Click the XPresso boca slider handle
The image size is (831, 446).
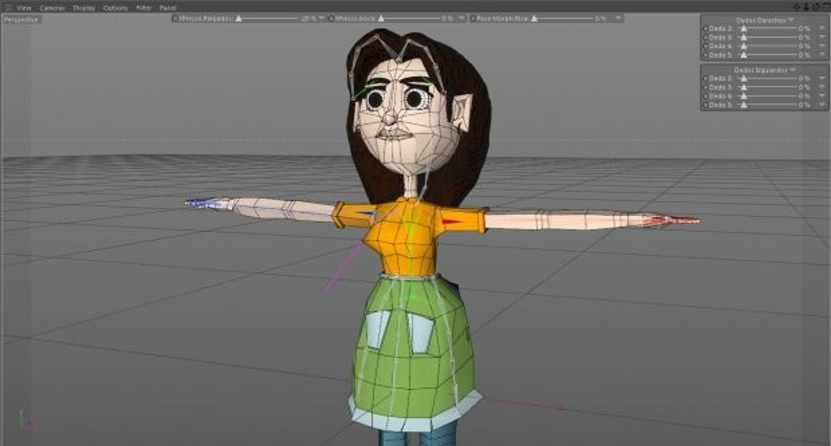[x=381, y=19]
